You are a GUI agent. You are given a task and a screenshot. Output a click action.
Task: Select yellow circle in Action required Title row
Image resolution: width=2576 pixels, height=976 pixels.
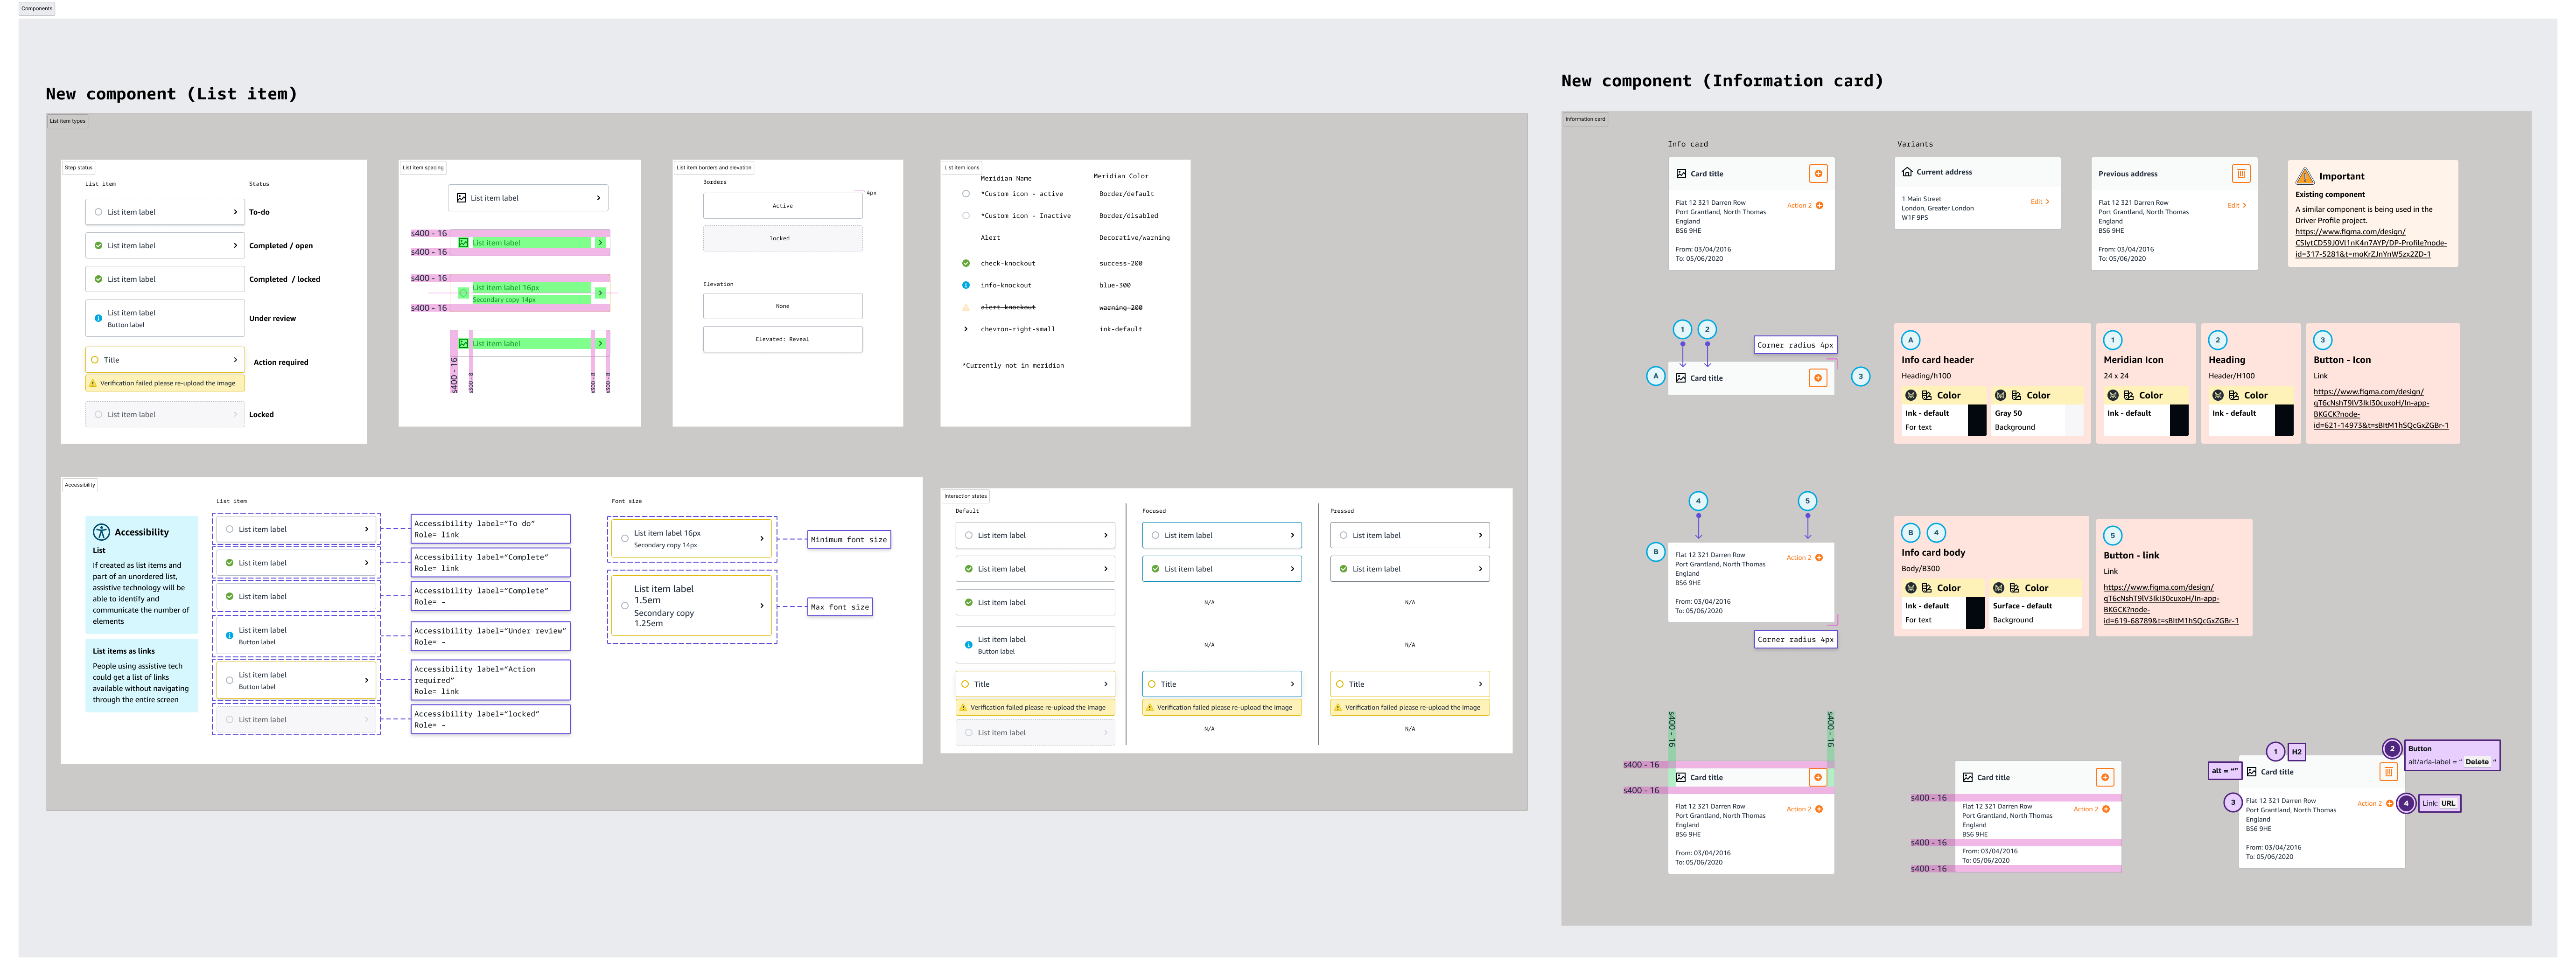[x=95, y=360]
